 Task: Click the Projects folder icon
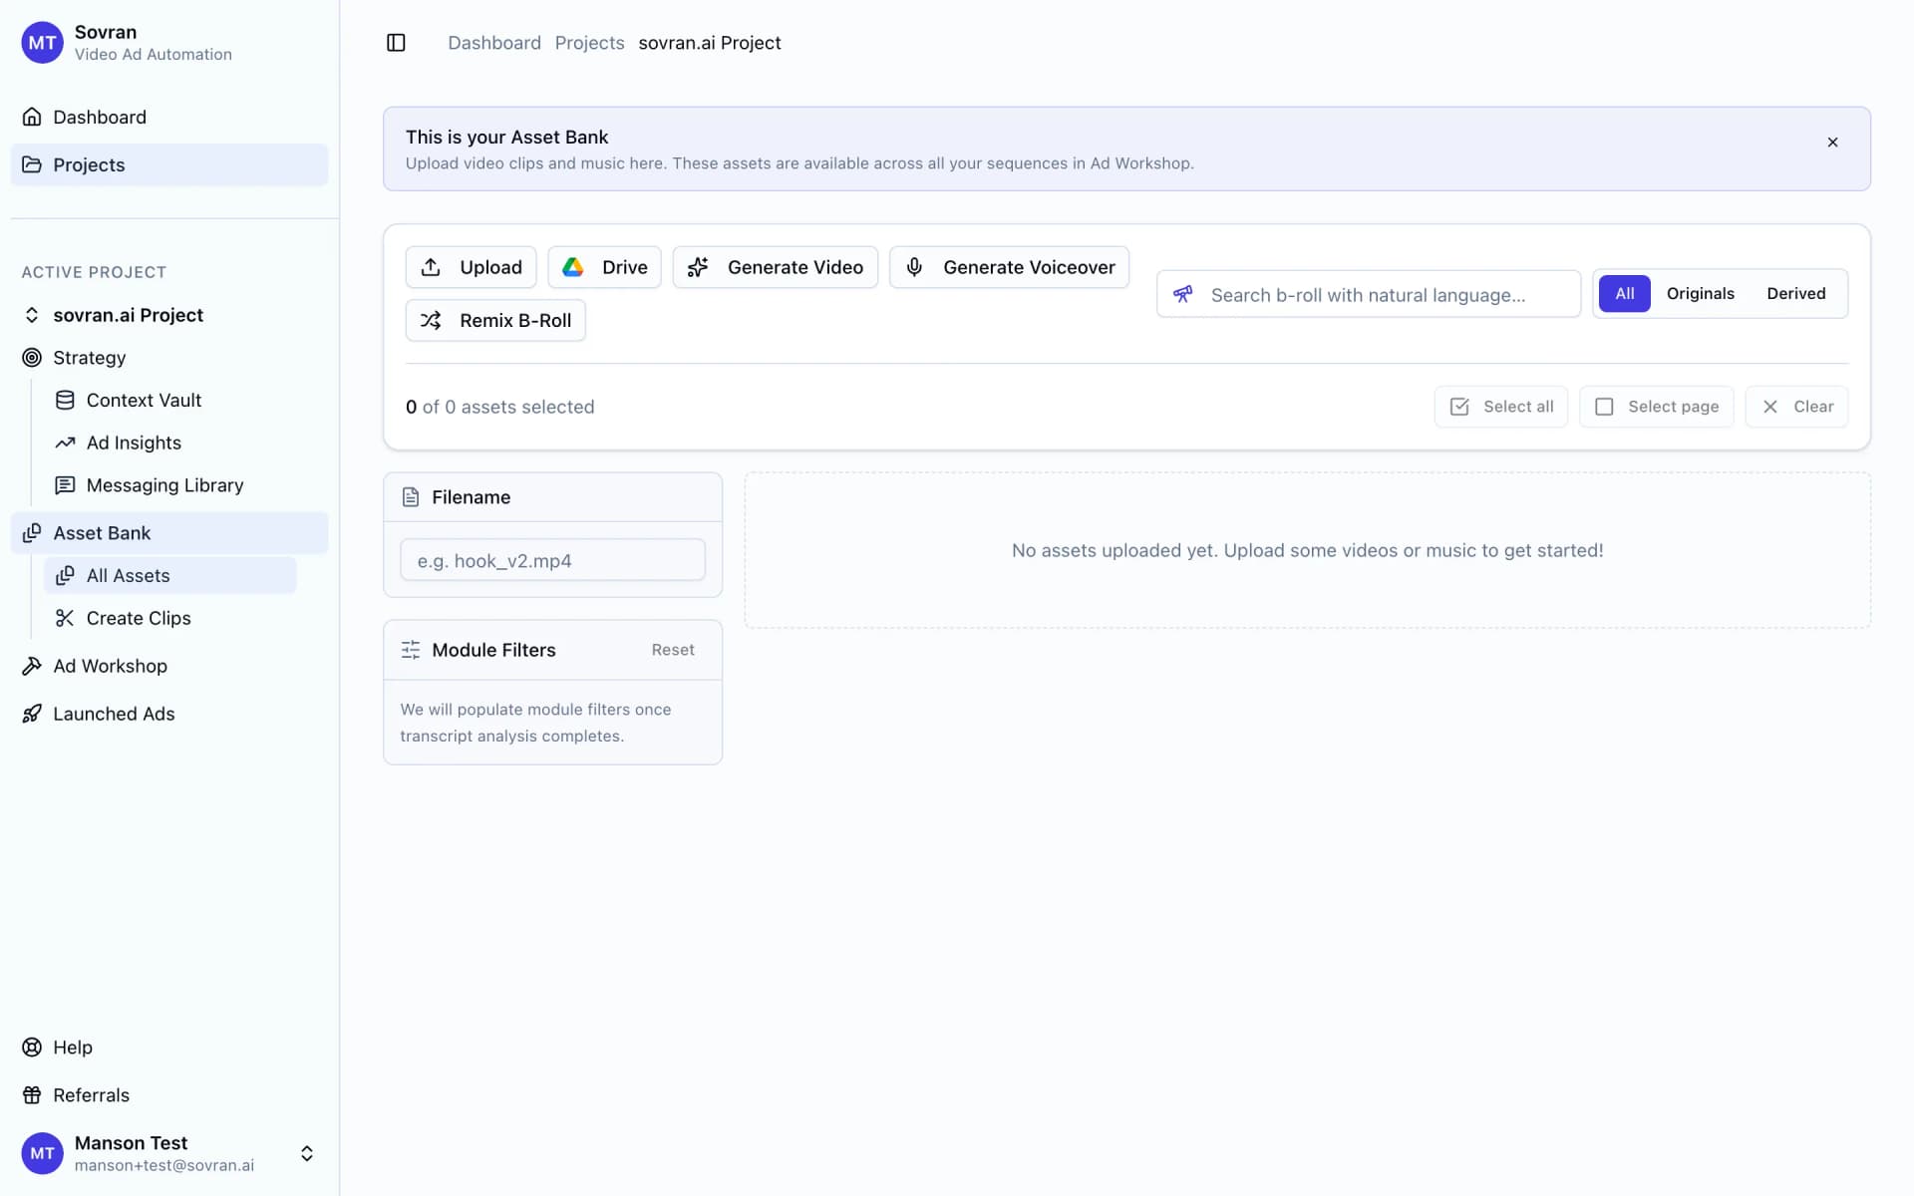[32, 164]
